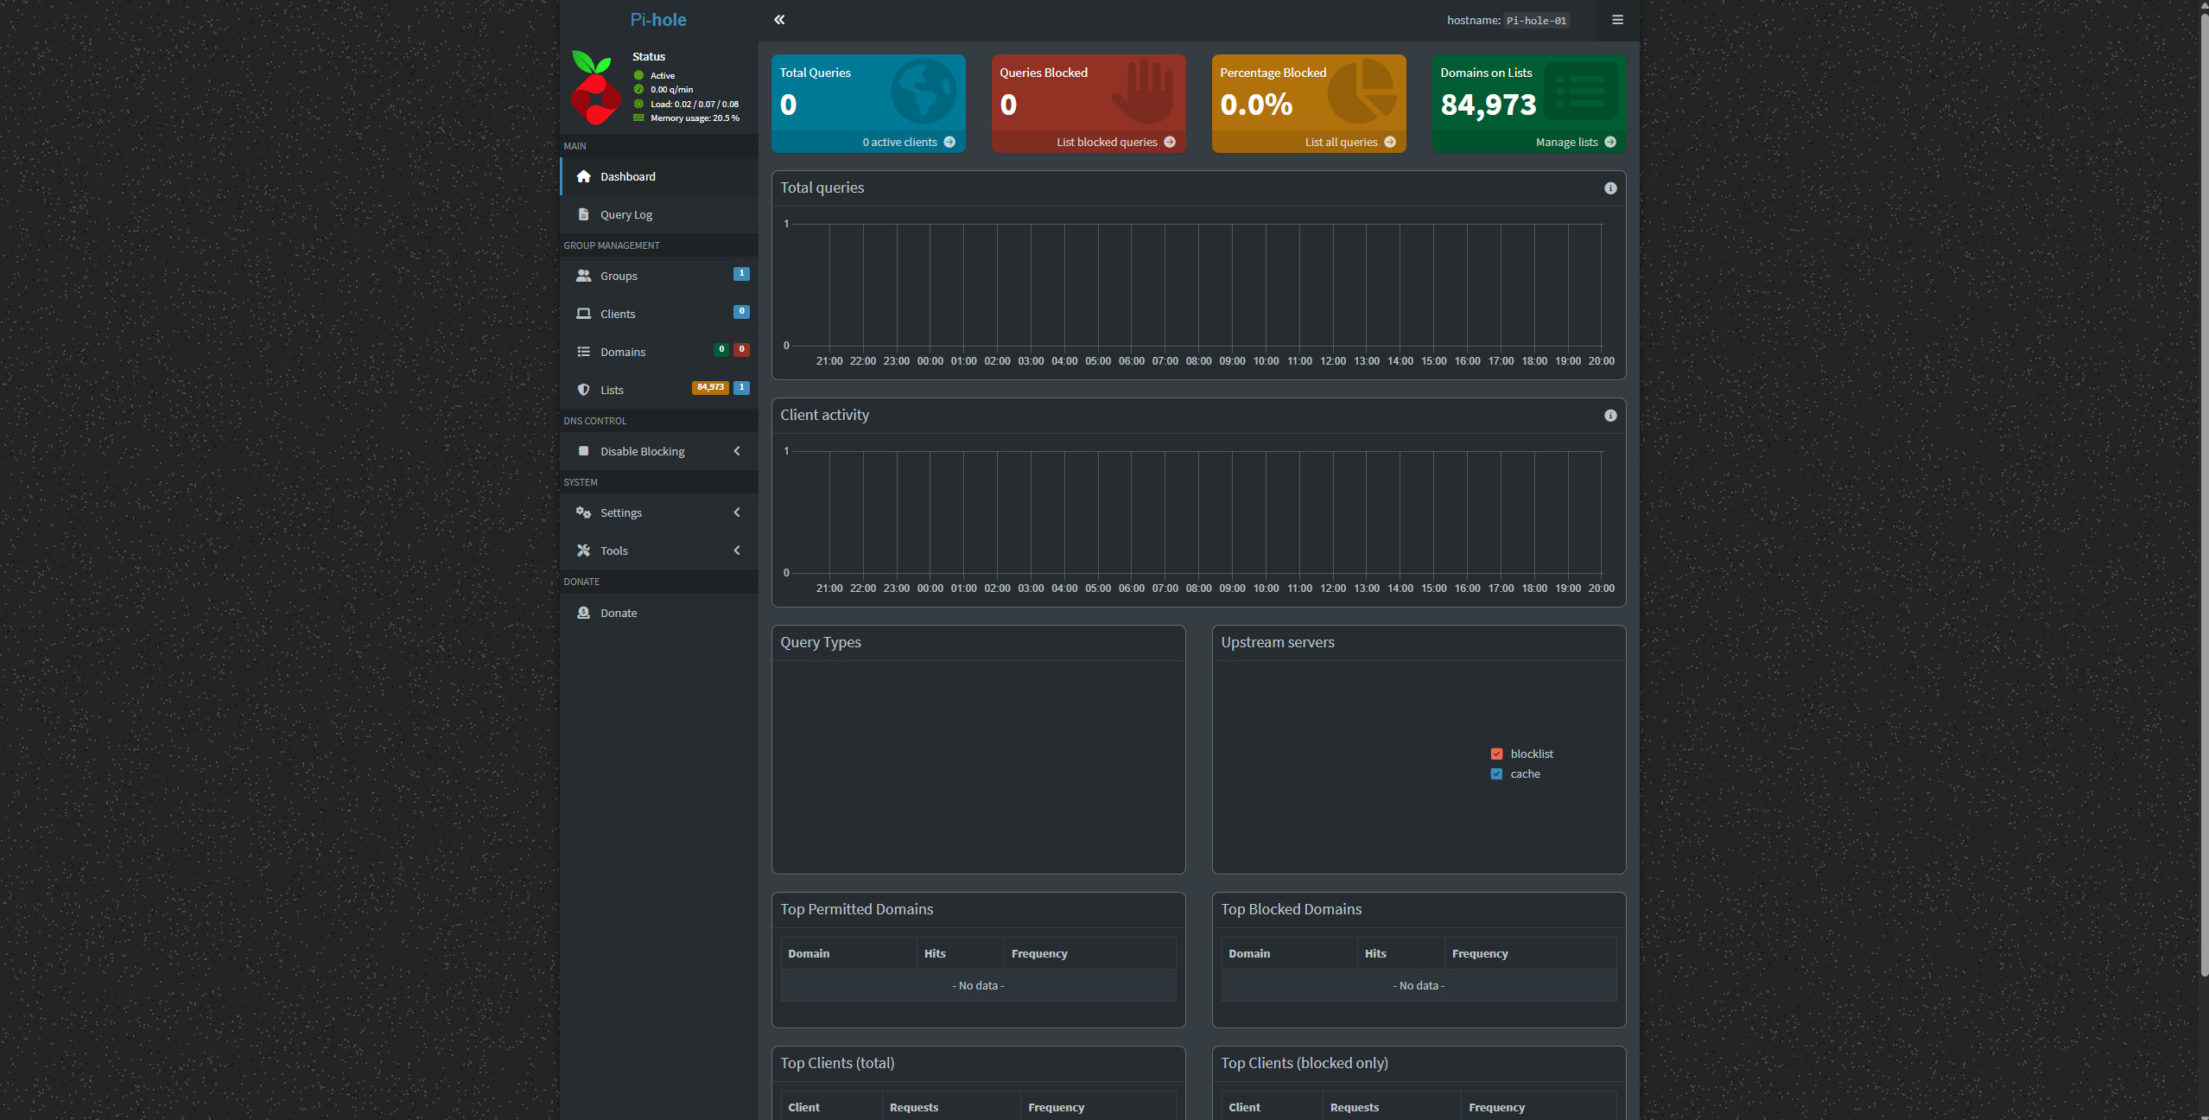
Task: Open the Query Log menu item
Action: (659, 214)
